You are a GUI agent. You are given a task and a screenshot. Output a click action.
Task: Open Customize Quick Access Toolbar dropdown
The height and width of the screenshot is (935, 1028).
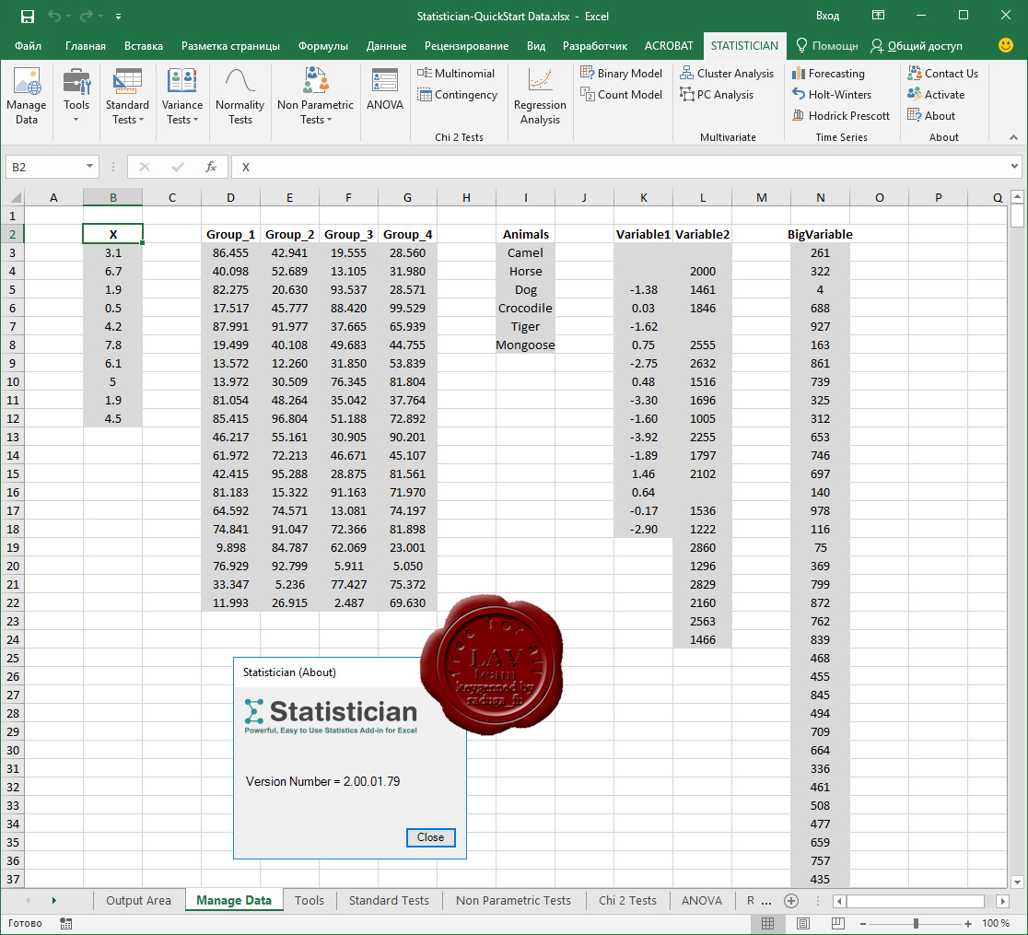tap(118, 17)
